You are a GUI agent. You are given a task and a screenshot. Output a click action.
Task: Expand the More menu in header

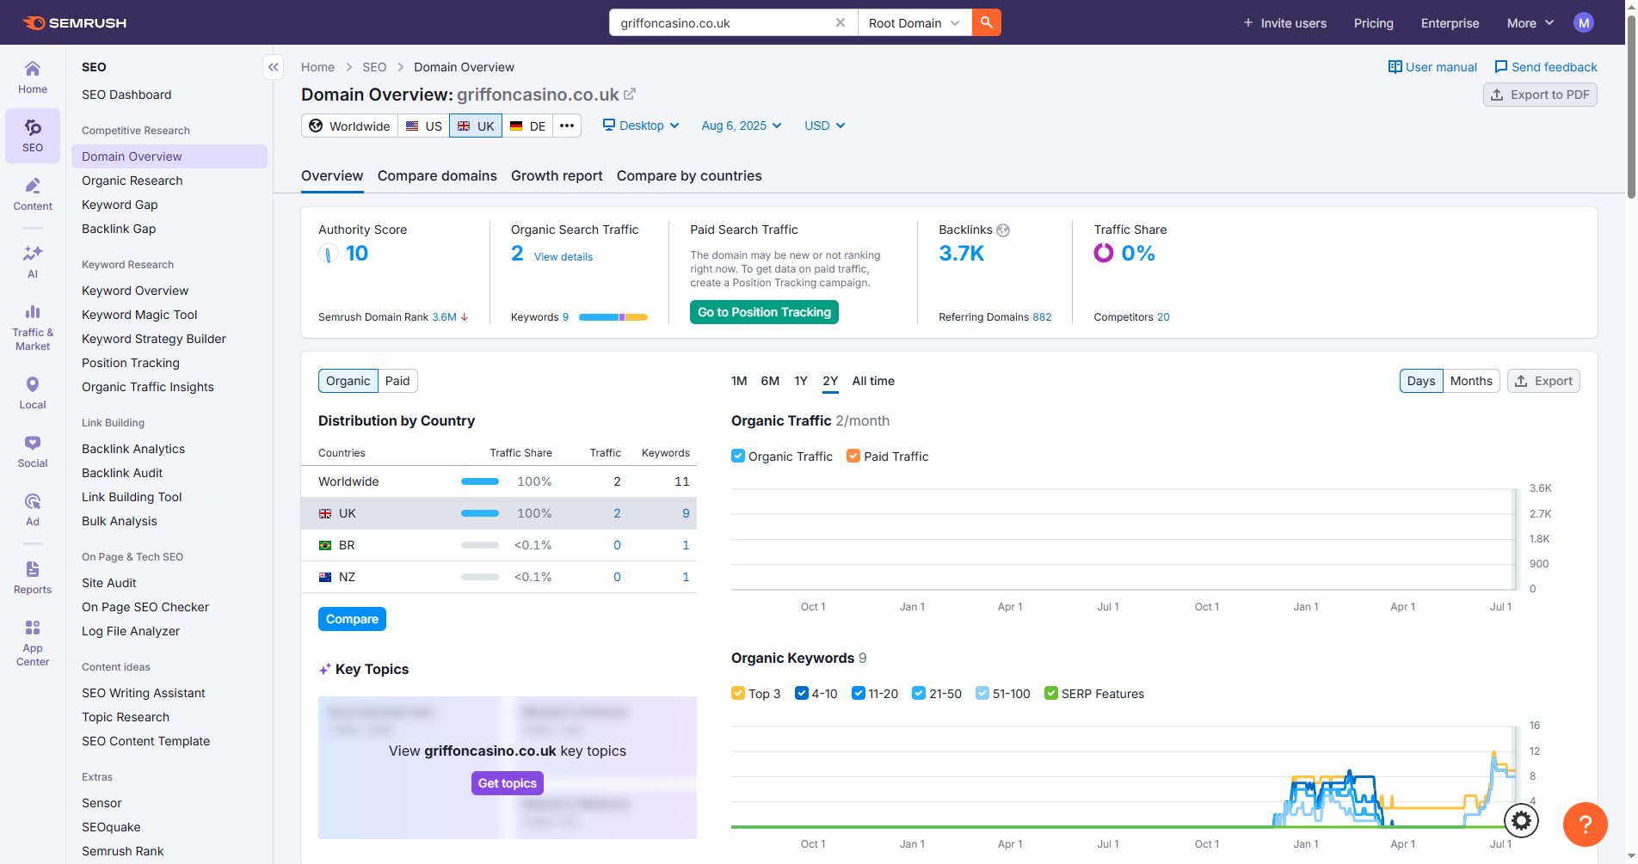pos(1530,23)
